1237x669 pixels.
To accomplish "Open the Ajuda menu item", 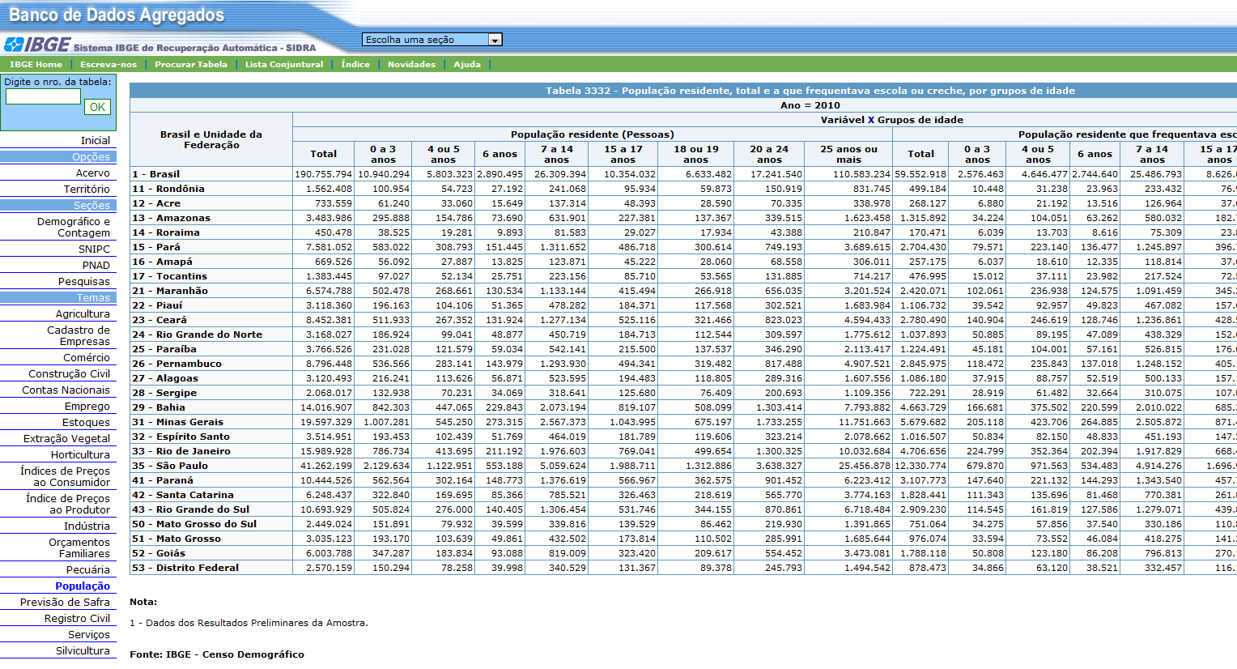I will [x=467, y=64].
